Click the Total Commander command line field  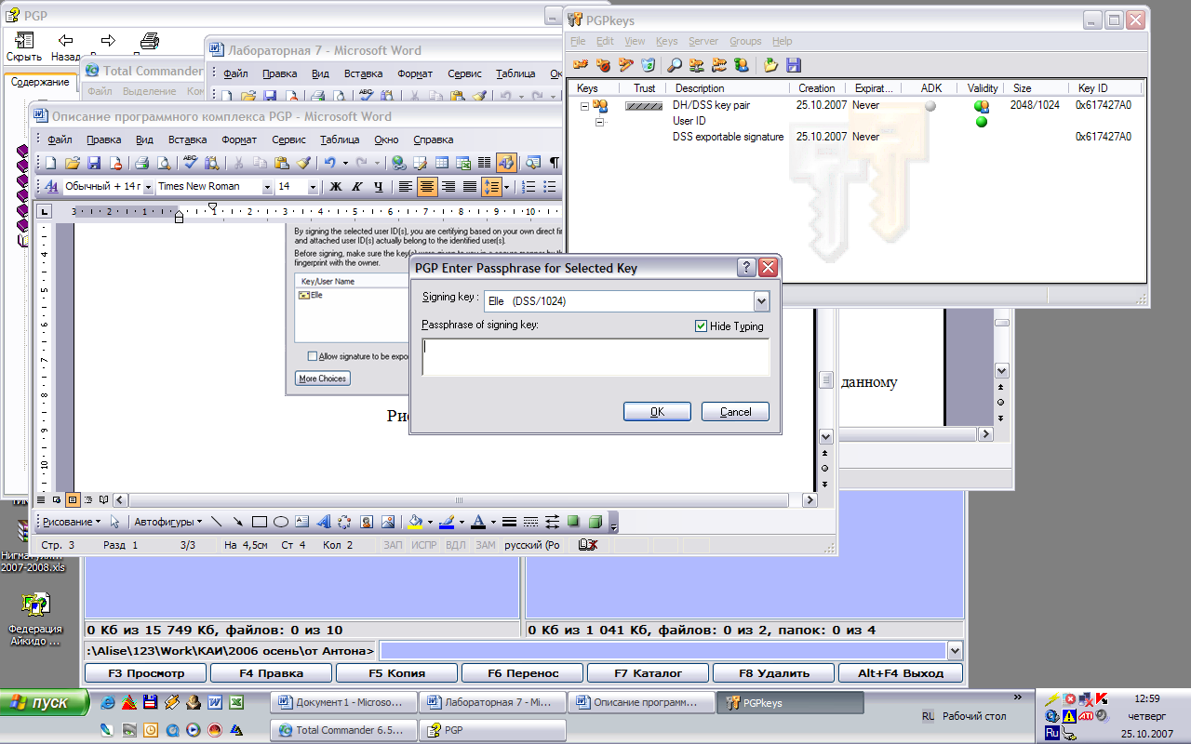coord(661,651)
